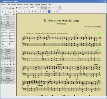
Task: Expand the Dynamics palette
Action: [x=8, y=67]
